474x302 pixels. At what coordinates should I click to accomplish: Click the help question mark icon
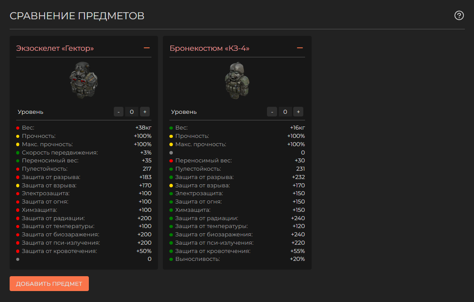(x=459, y=16)
